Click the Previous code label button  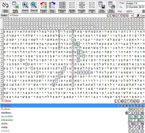click(x=43, y=11)
